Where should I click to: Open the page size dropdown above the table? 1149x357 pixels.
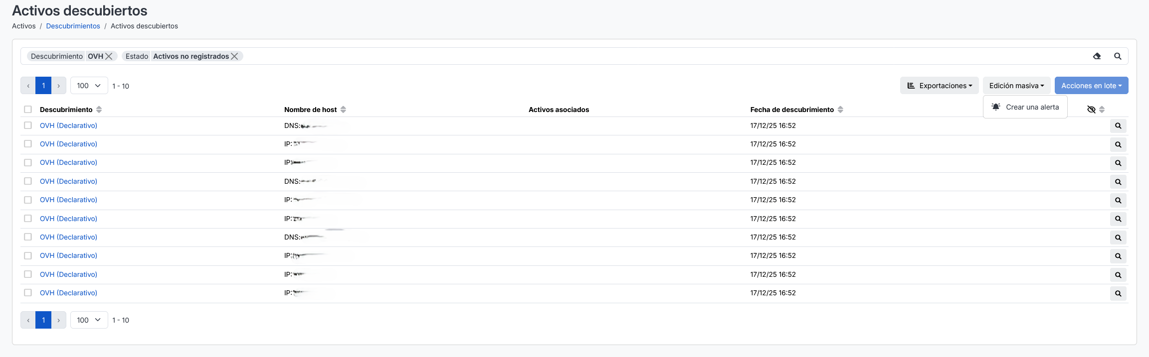click(89, 86)
